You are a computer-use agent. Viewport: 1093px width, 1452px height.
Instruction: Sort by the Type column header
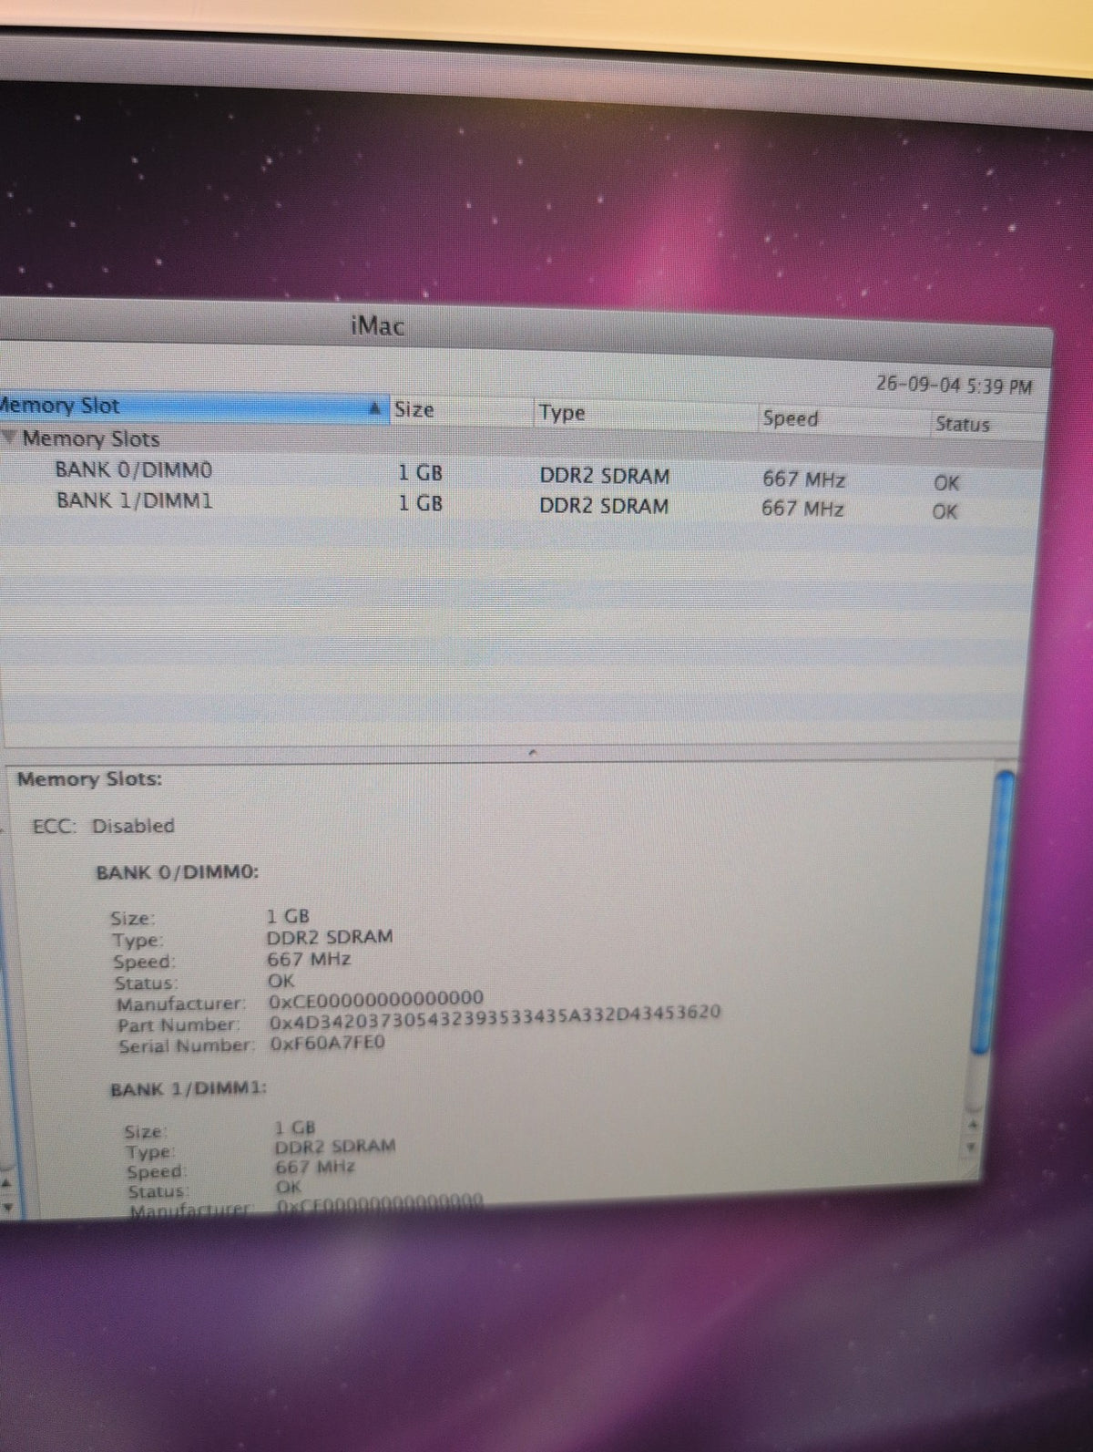(645, 415)
